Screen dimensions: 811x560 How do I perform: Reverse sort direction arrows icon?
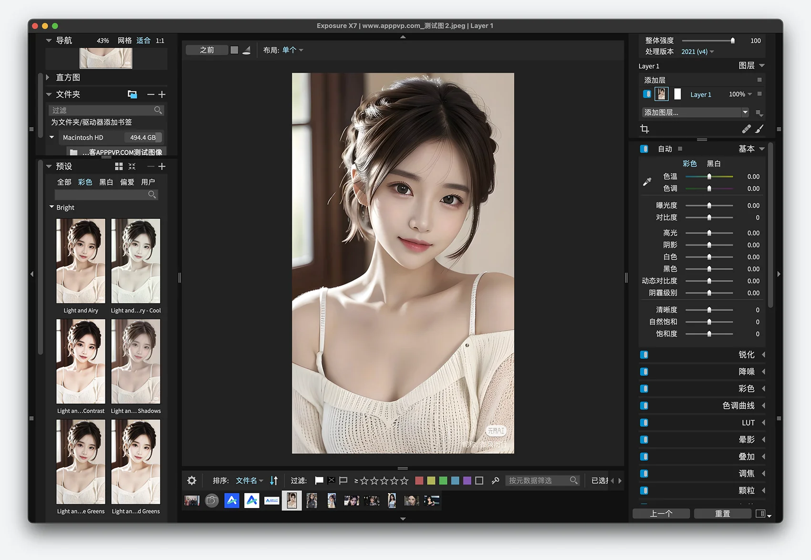tap(274, 480)
